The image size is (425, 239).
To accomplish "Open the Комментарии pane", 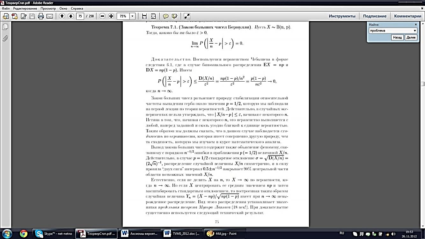I will (x=407, y=16).
